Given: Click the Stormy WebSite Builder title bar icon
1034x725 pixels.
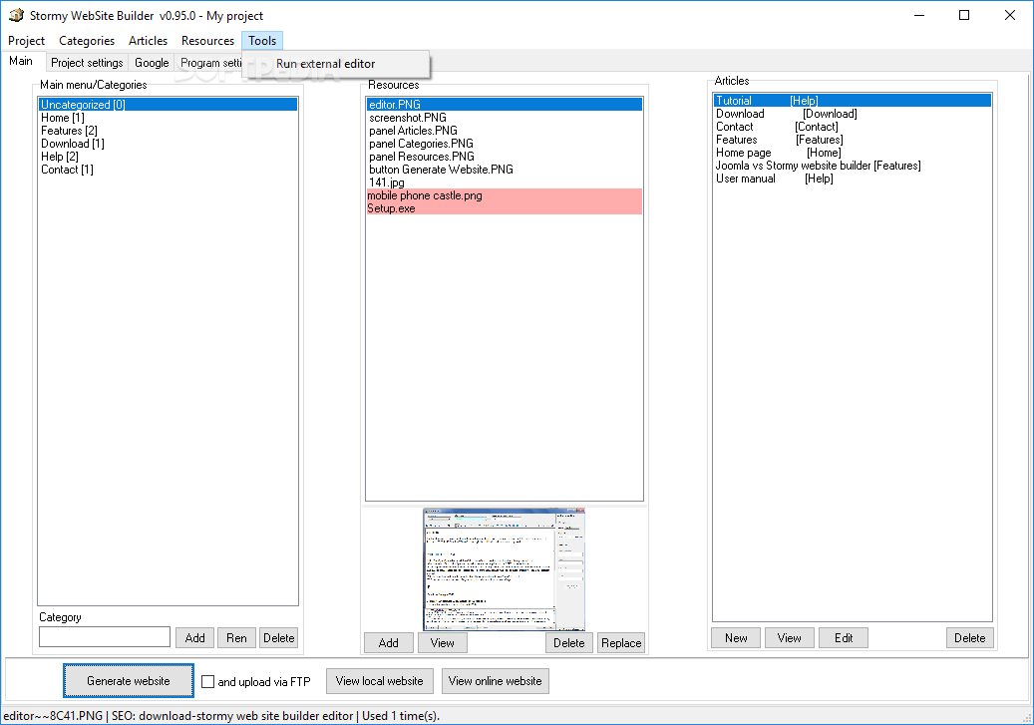Looking at the screenshot, I should click(15, 15).
